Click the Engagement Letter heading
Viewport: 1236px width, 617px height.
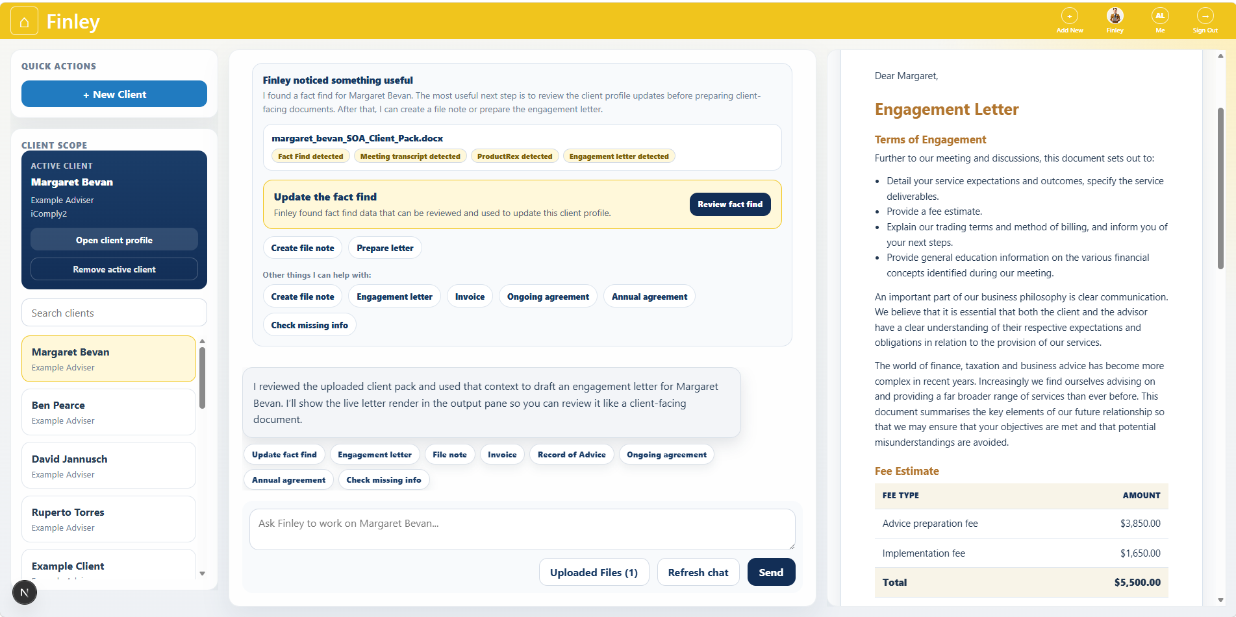(x=946, y=109)
